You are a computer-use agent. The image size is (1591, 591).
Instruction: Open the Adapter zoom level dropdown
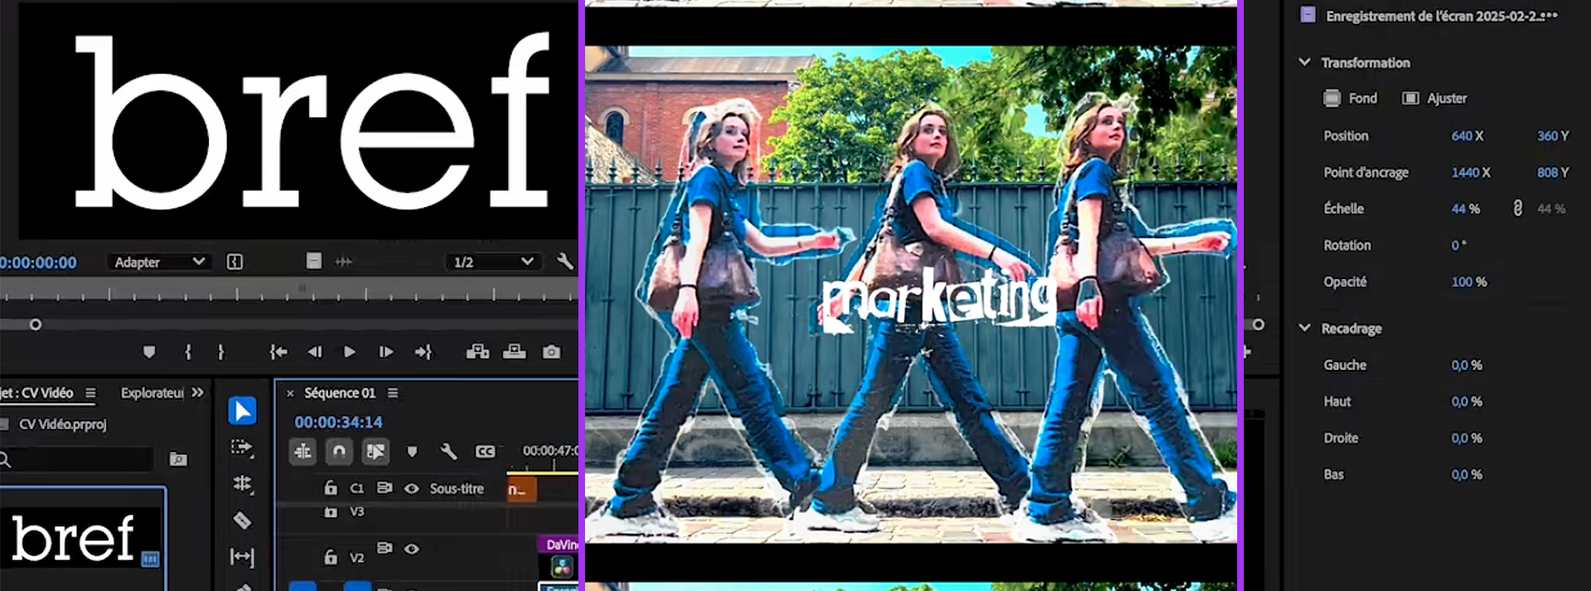point(158,262)
